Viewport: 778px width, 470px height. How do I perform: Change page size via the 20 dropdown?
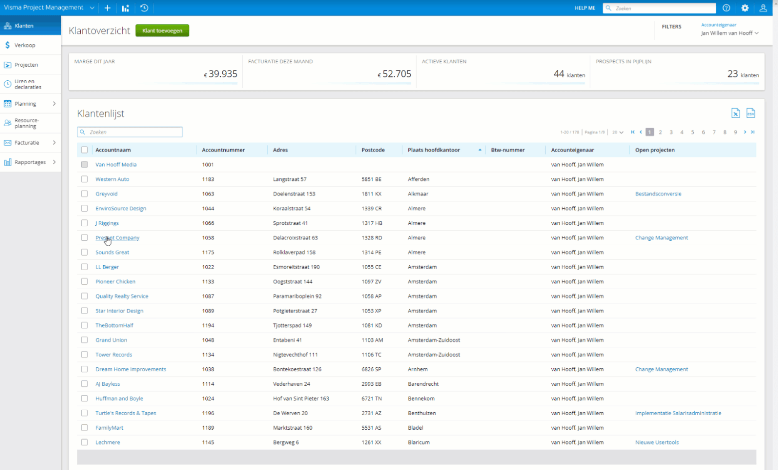point(617,132)
